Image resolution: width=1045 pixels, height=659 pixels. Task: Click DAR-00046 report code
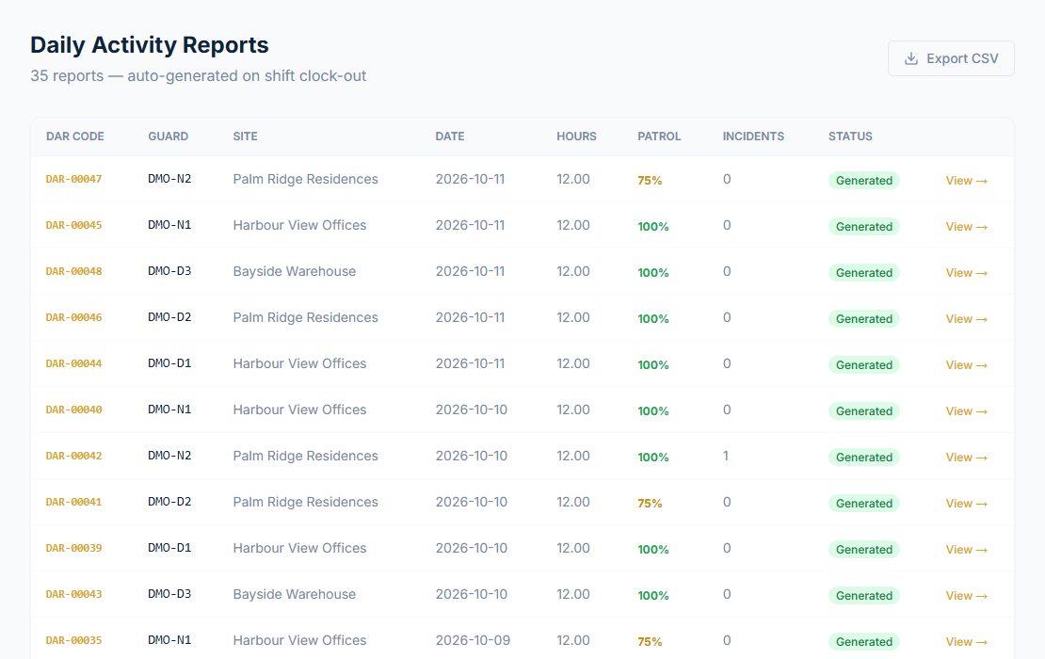coord(74,317)
